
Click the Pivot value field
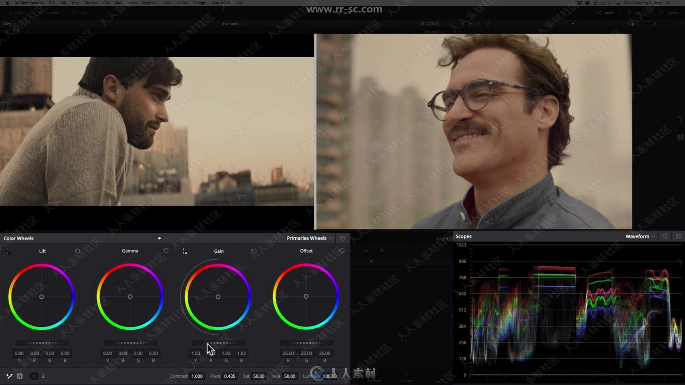point(230,376)
